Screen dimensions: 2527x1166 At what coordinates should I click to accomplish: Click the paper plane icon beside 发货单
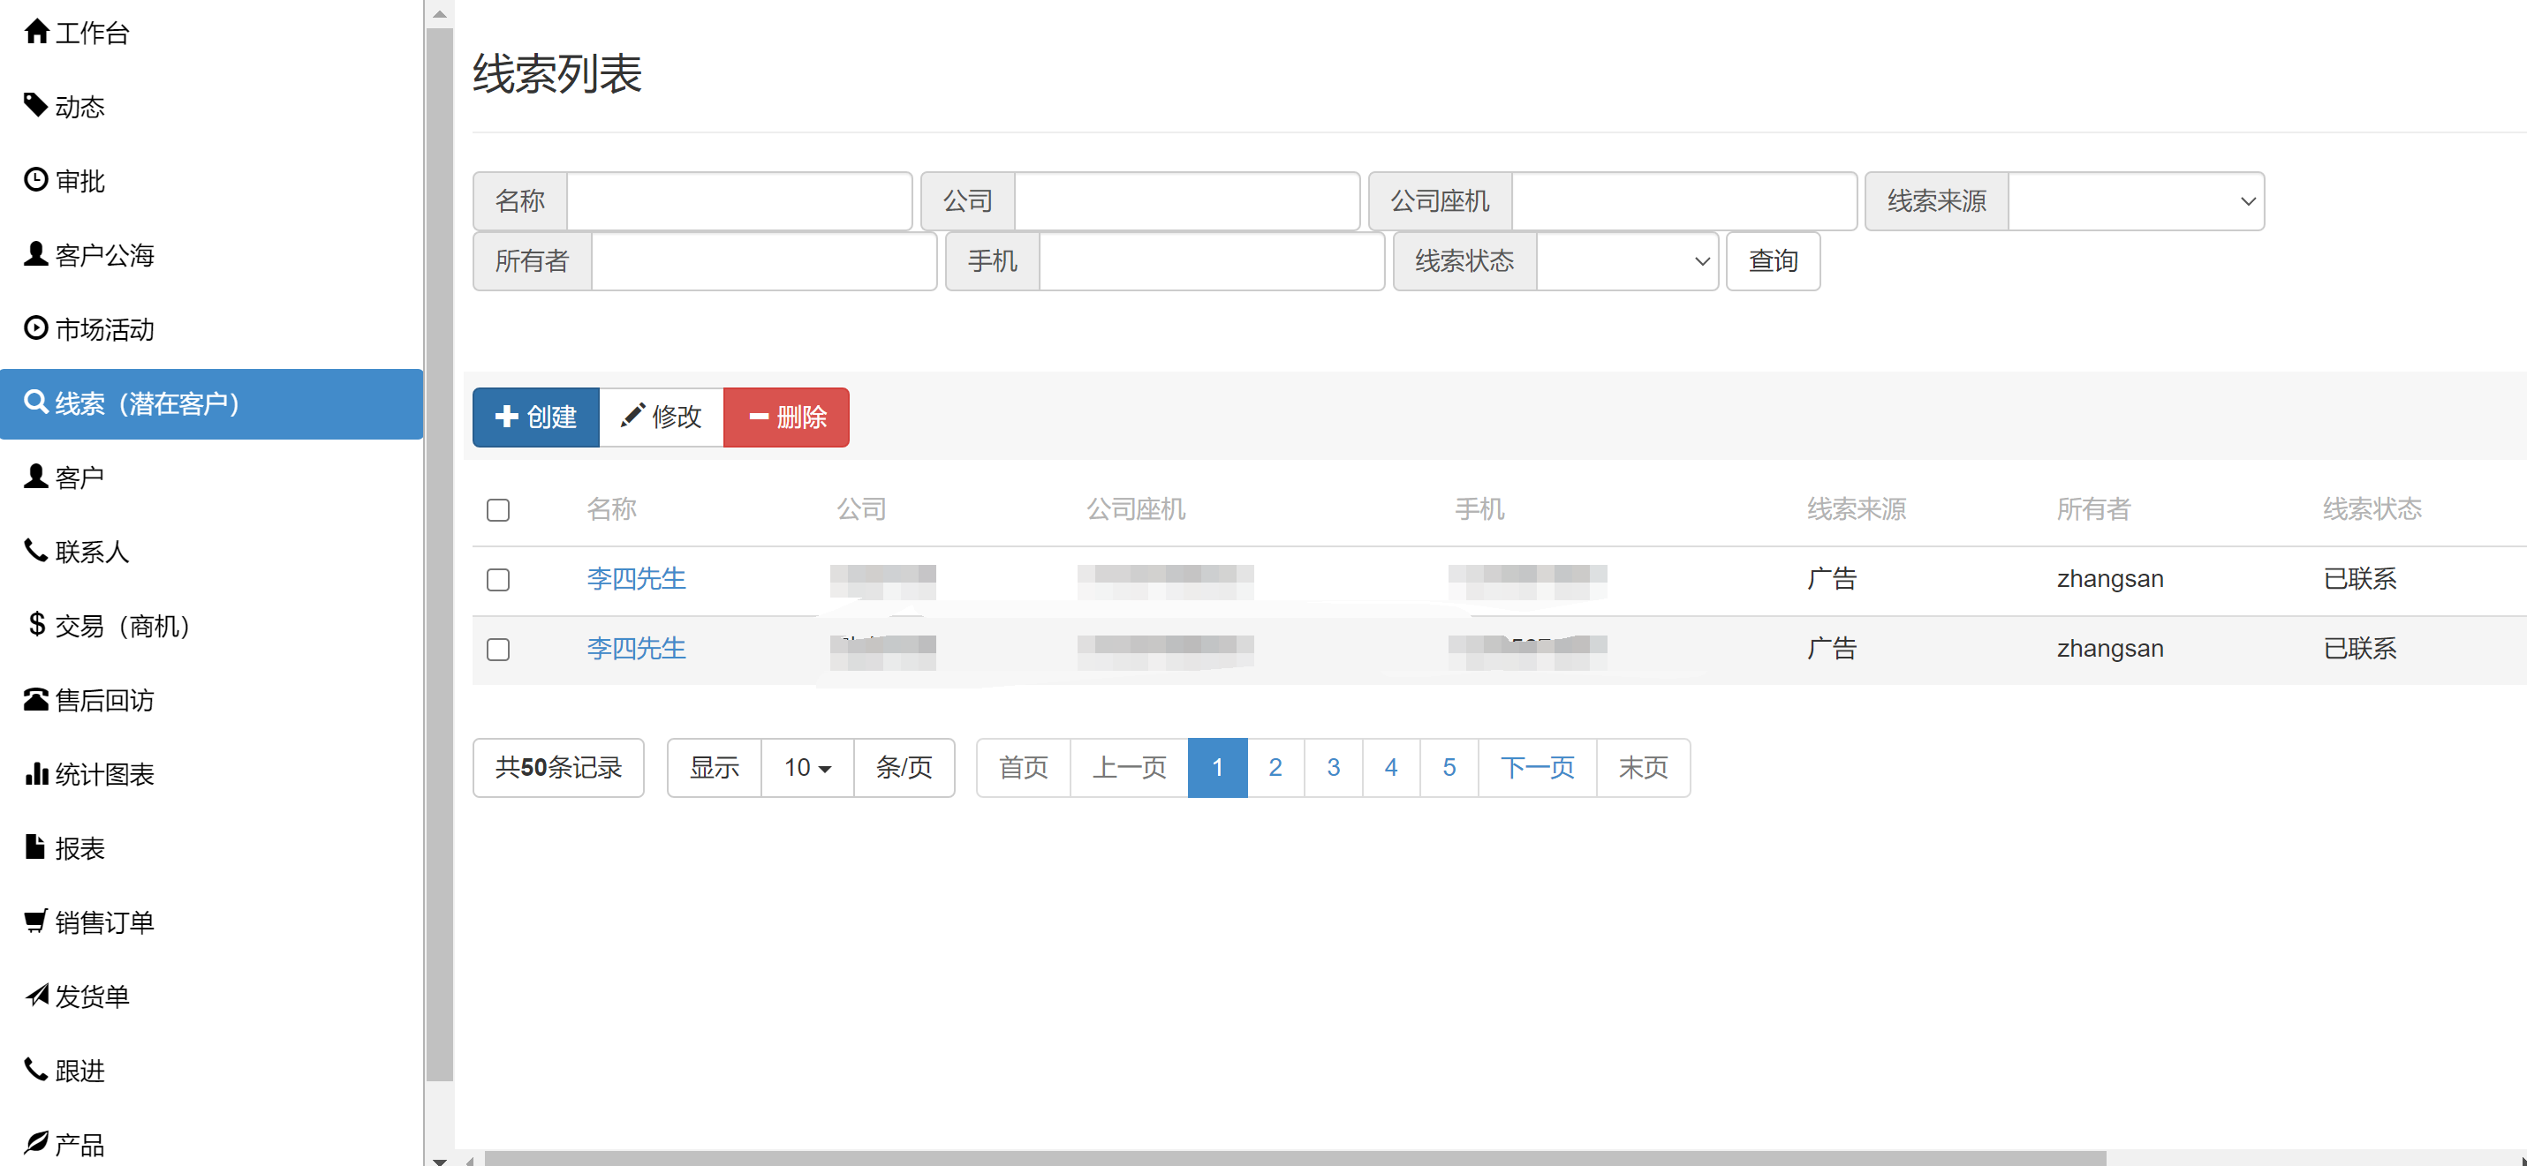click(36, 995)
